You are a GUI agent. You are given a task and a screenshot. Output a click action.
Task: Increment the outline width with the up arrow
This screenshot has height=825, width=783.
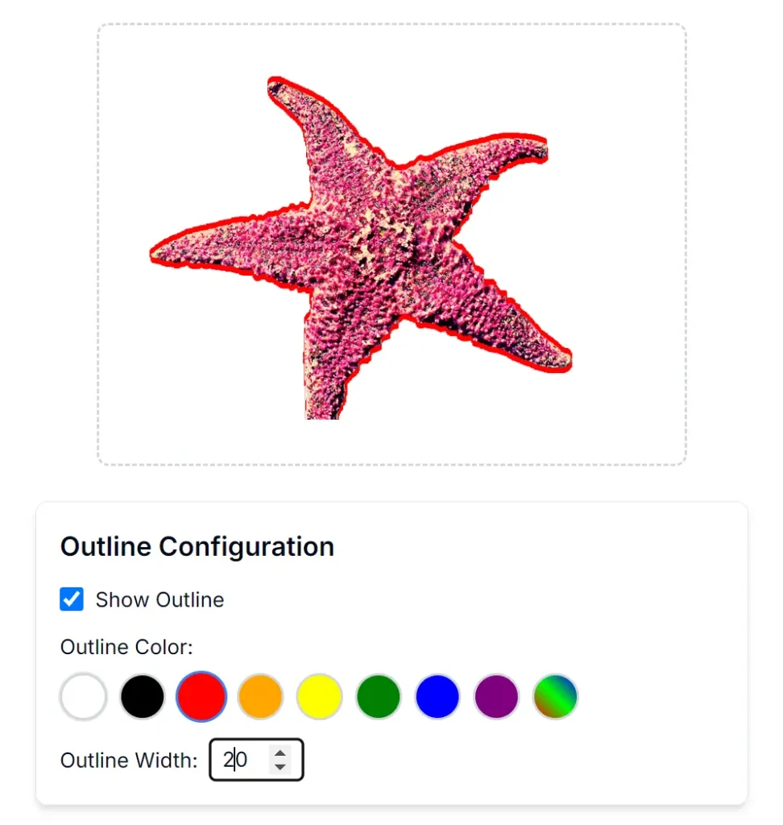coord(281,753)
